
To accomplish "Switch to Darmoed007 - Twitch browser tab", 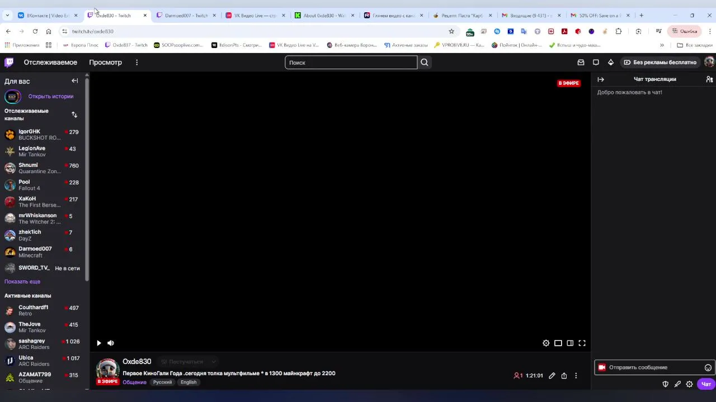I will point(186,16).
